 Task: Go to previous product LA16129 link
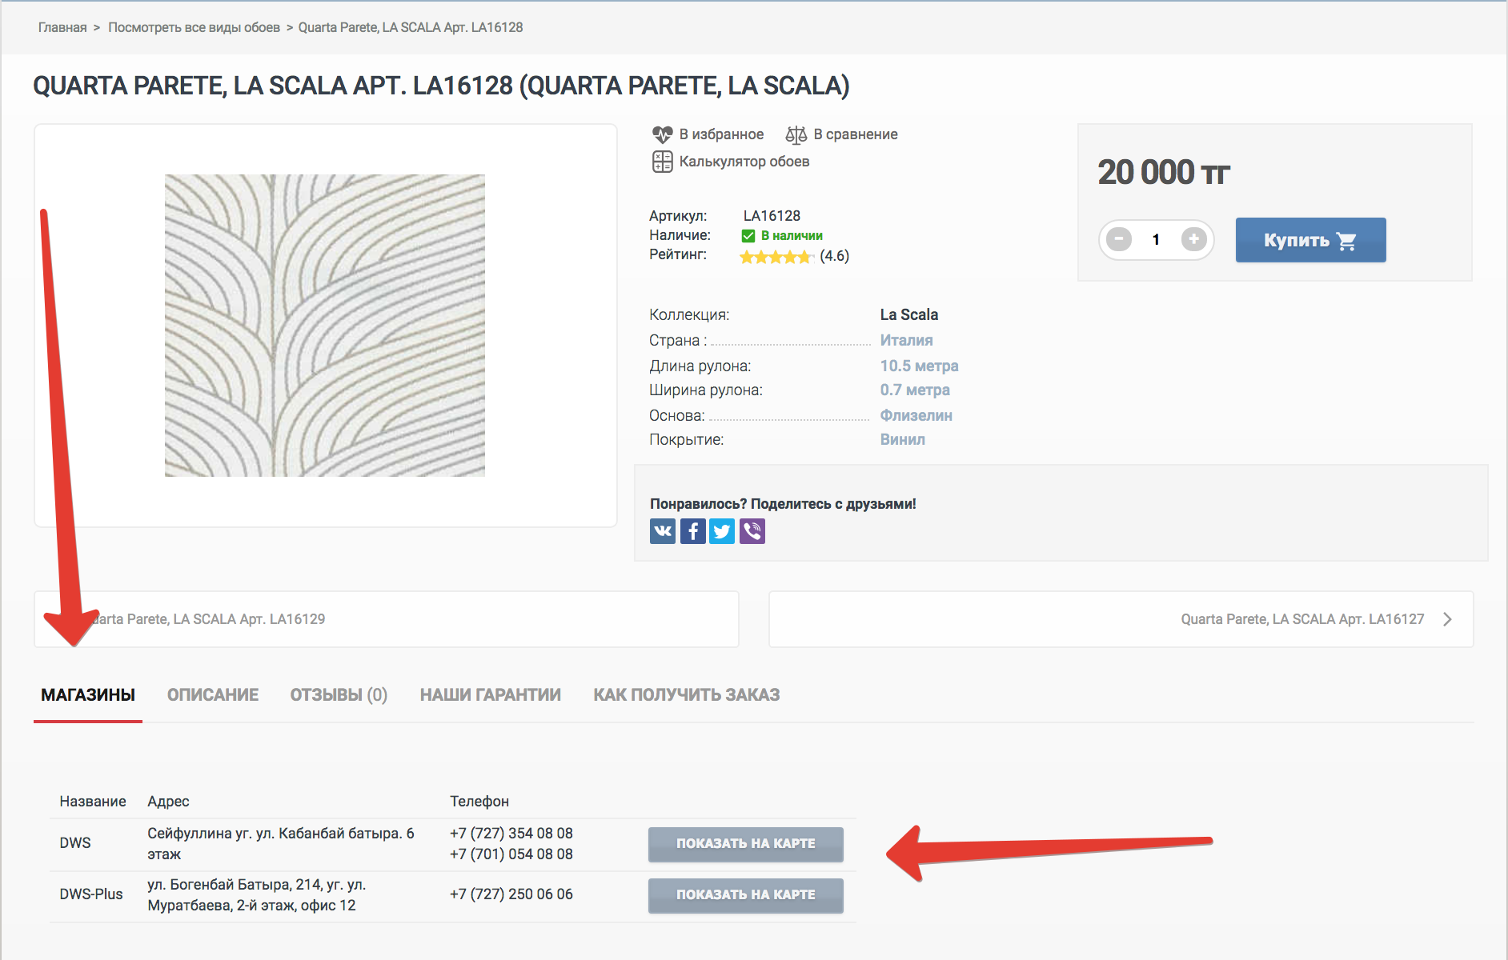(208, 619)
